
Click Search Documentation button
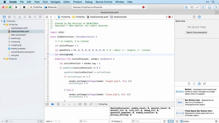(x=197, y=32)
